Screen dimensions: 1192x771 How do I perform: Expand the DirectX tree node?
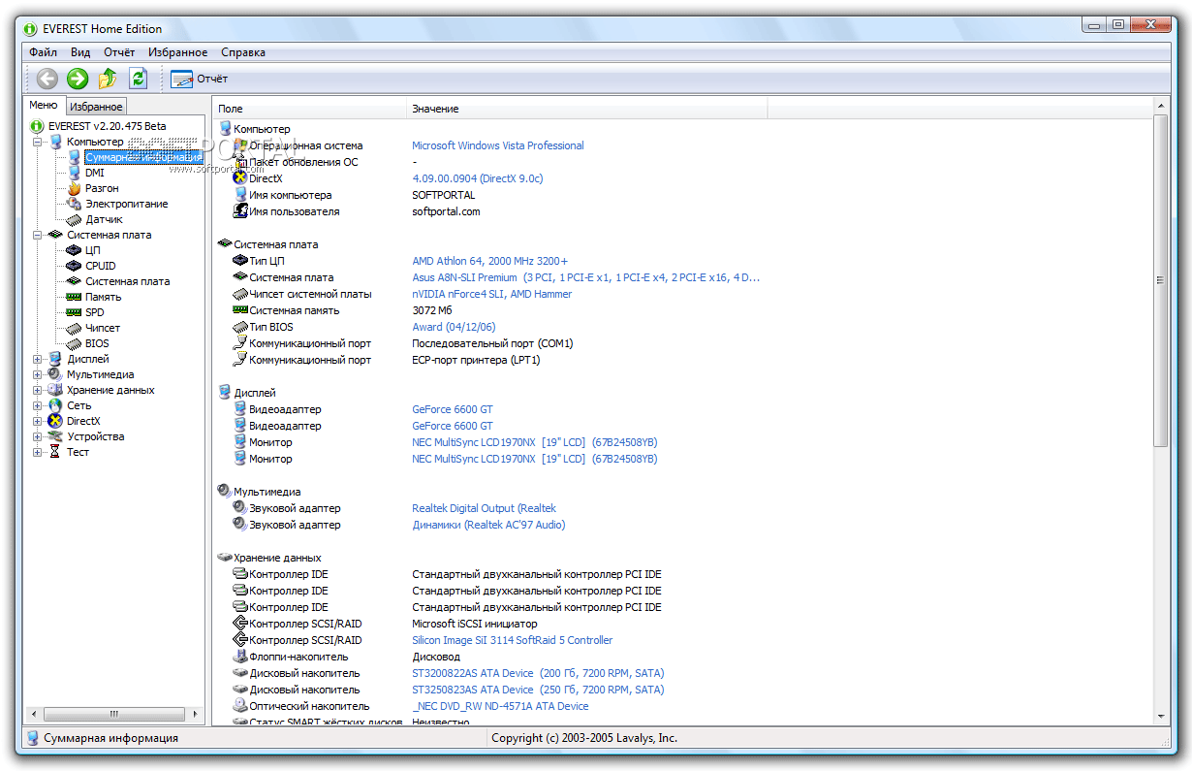pos(38,421)
